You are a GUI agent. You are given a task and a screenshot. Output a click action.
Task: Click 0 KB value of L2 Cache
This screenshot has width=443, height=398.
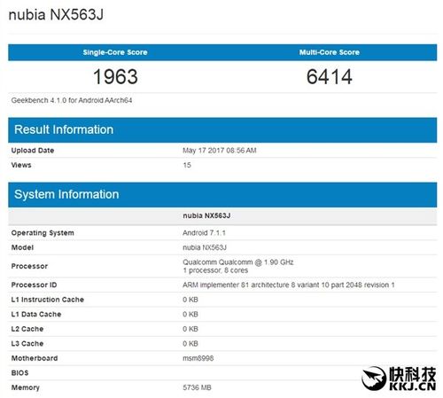point(190,329)
